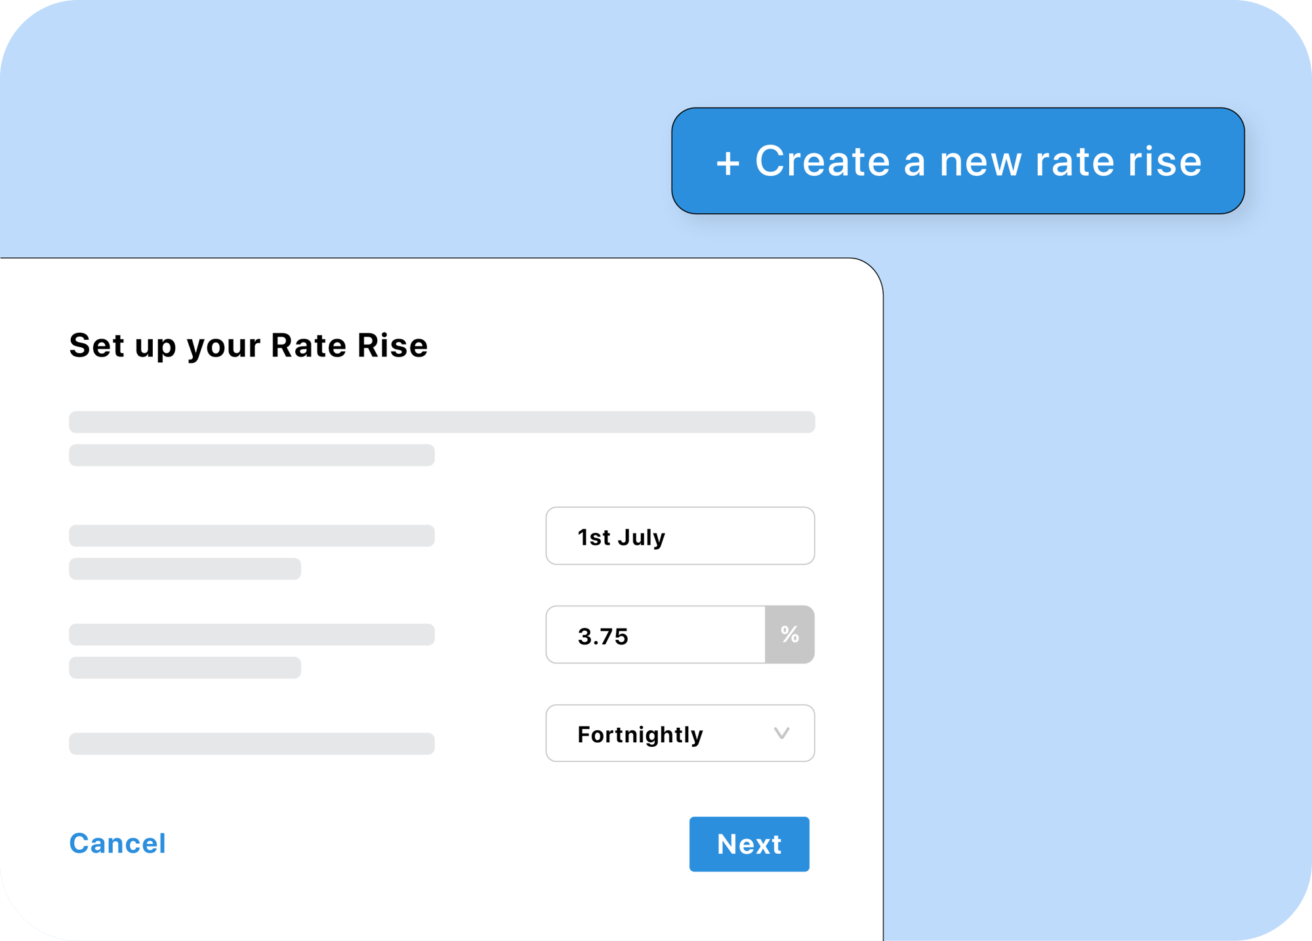This screenshot has height=941, width=1312.
Task: Click the placeholder label beside 1st July field
Action: tap(252, 535)
